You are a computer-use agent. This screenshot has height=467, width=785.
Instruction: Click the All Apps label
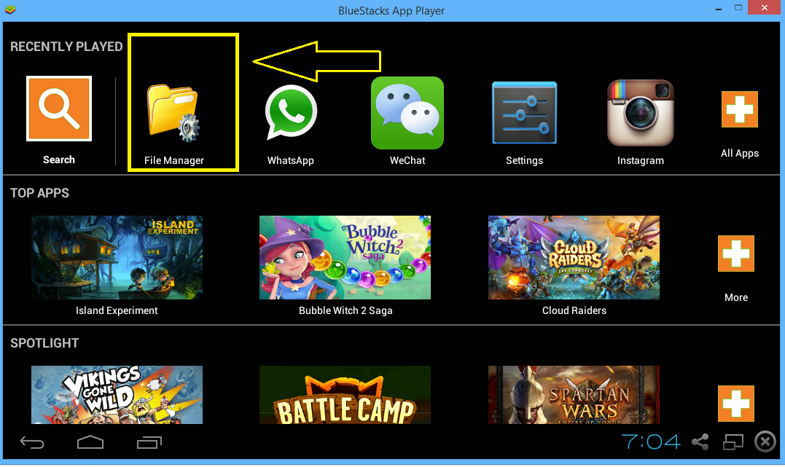(x=739, y=154)
